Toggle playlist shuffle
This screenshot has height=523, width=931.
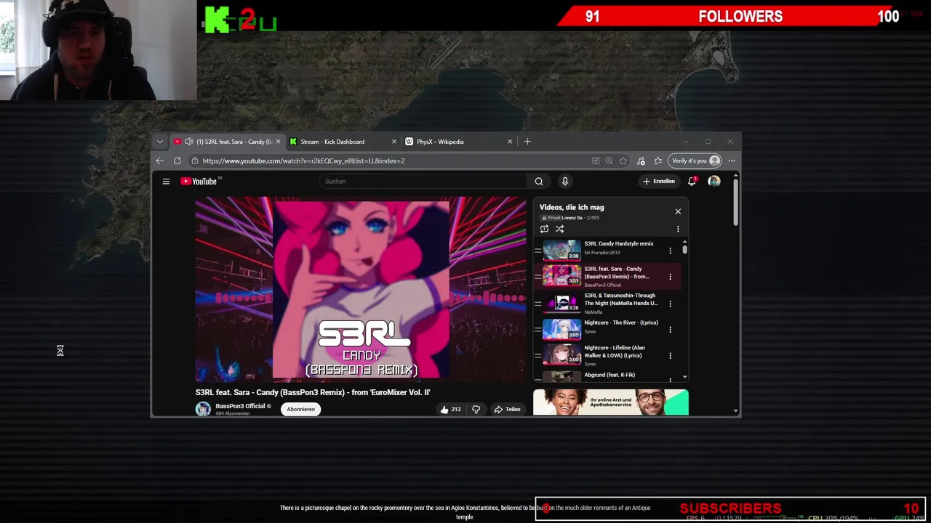coord(560,229)
